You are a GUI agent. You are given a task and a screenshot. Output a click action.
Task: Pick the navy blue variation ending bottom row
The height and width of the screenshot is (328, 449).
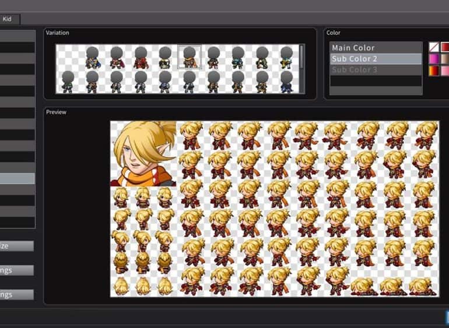286,82
